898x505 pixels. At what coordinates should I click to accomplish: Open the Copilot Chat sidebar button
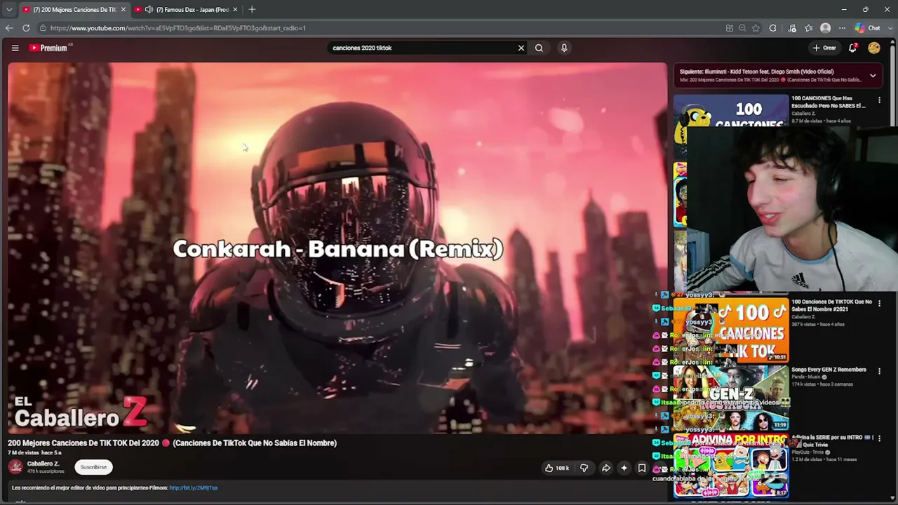coord(868,28)
